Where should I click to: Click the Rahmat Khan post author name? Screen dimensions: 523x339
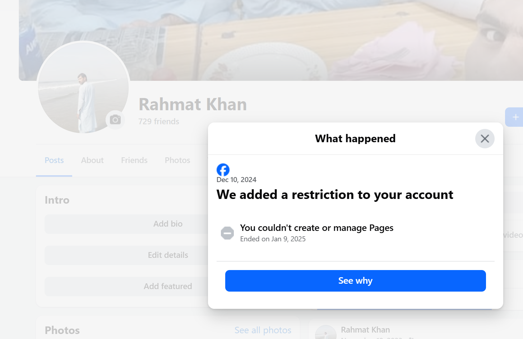(x=365, y=330)
